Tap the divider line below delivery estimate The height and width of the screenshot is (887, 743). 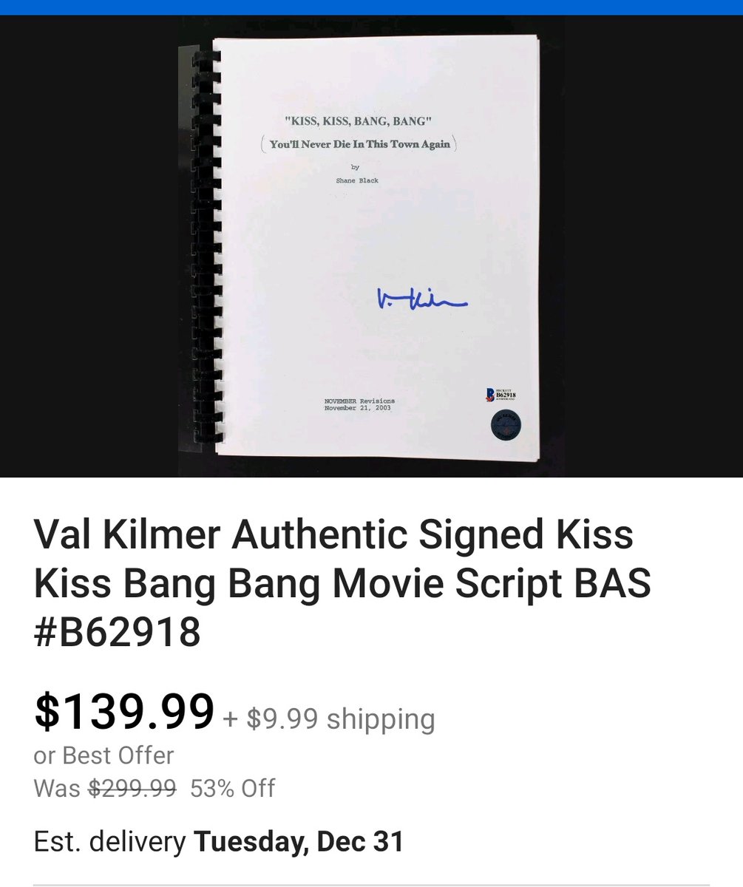pos(371,885)
